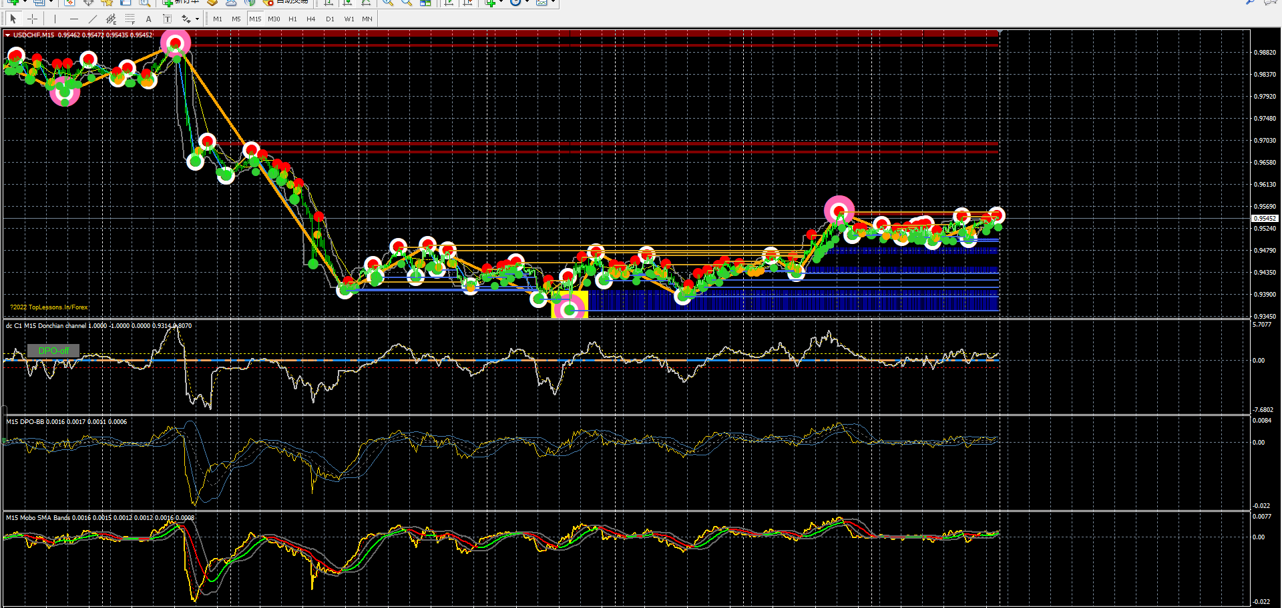Switch chart to M15 timeframe
The image size is (1282, 608).
[255, 19]
